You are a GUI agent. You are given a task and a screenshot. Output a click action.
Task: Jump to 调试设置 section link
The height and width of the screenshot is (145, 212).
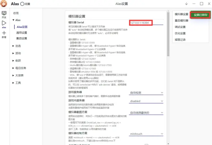180,27
